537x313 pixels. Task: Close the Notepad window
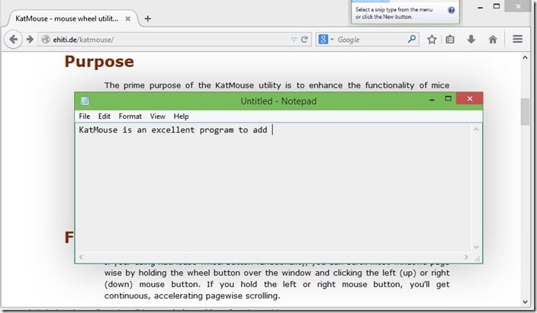(470, 98)
